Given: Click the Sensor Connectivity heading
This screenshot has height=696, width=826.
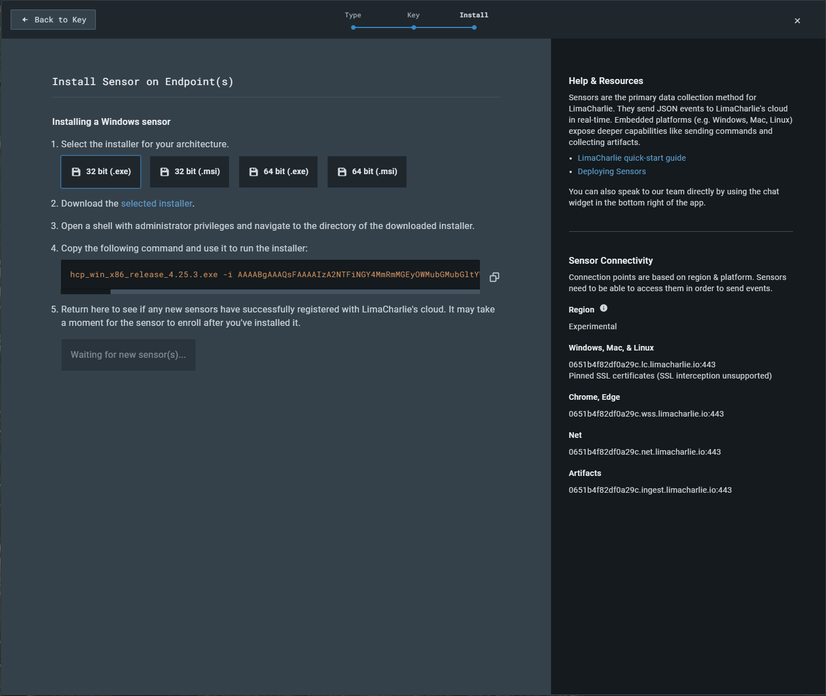Looking at the screenshot, I should point(610,260).
